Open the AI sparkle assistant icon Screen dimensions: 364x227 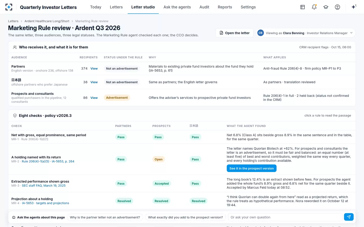tap(354, 7)
